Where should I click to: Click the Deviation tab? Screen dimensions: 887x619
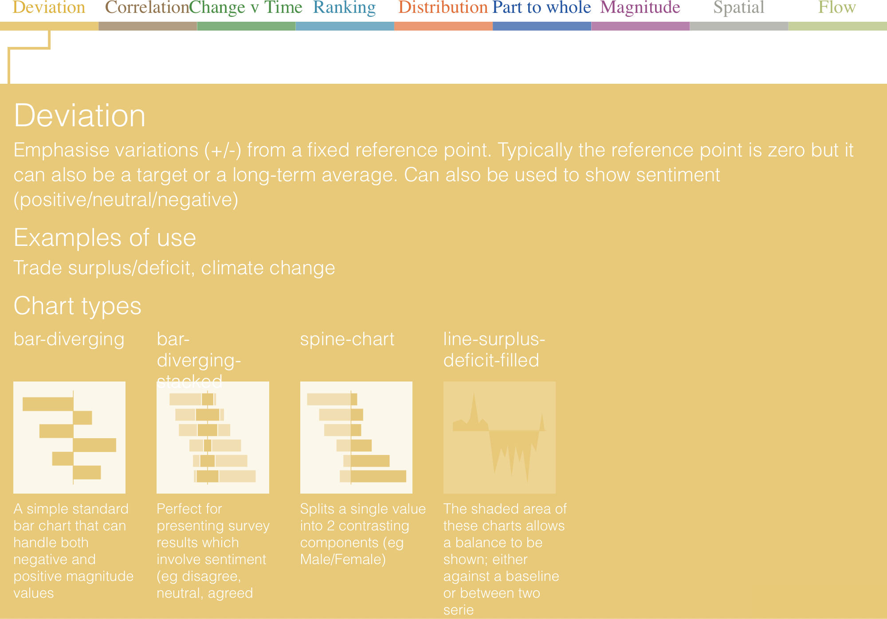tap(49, 8)
